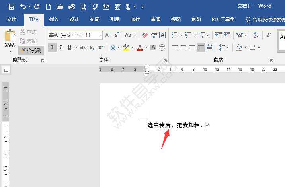This screenshot has height=187, width=285.
Task: Open touch/mouse mode hand icon
Action: (128, 7)
